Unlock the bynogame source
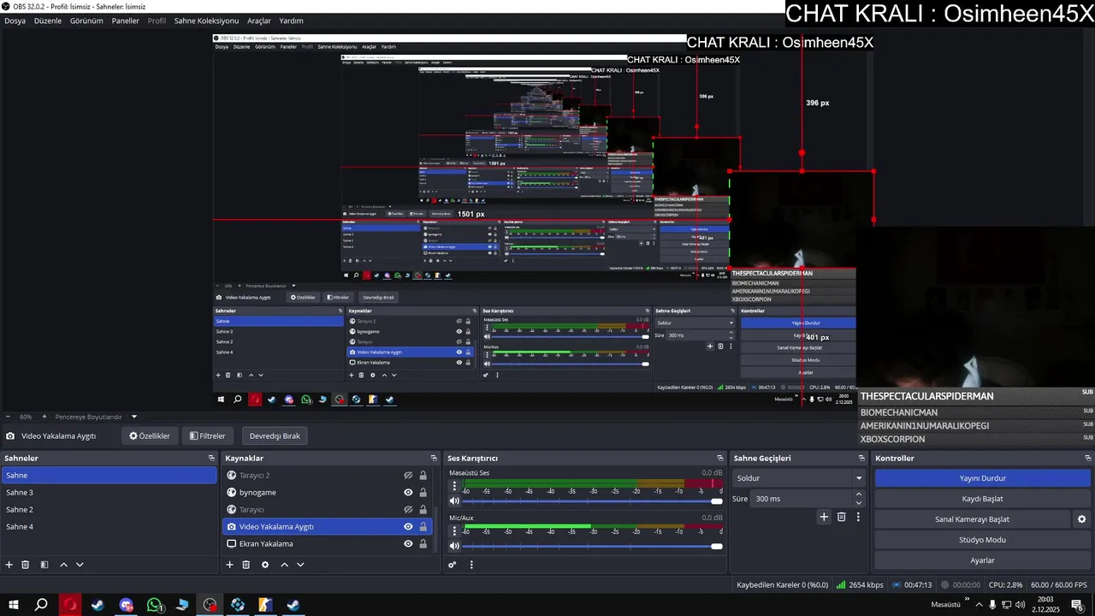Viewport: 1095px width, 616px height. 423,493
